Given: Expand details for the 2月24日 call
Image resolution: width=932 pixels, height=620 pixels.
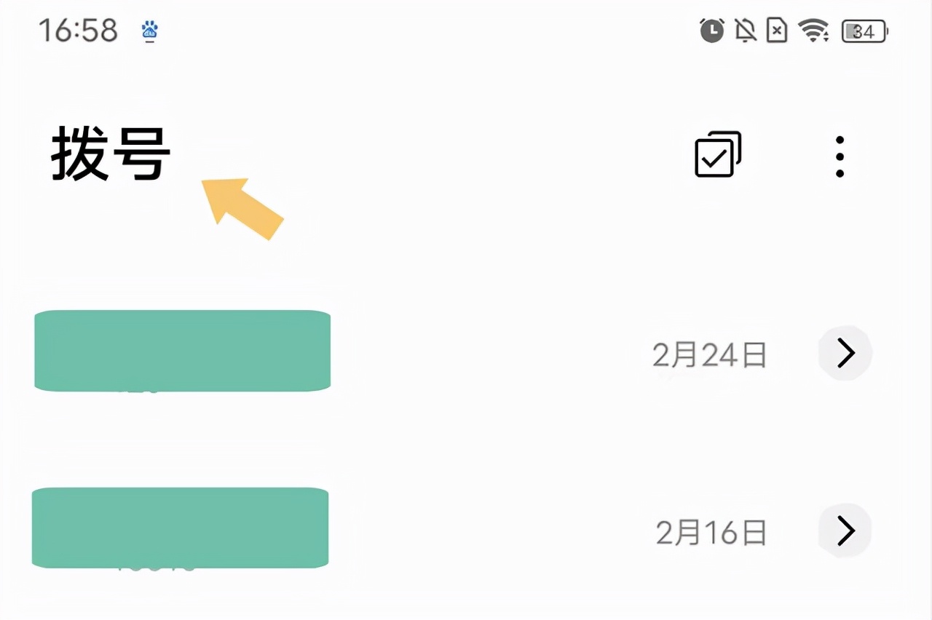Looking at the screenshot, I should pyautogui.click(x=845, y=354).
